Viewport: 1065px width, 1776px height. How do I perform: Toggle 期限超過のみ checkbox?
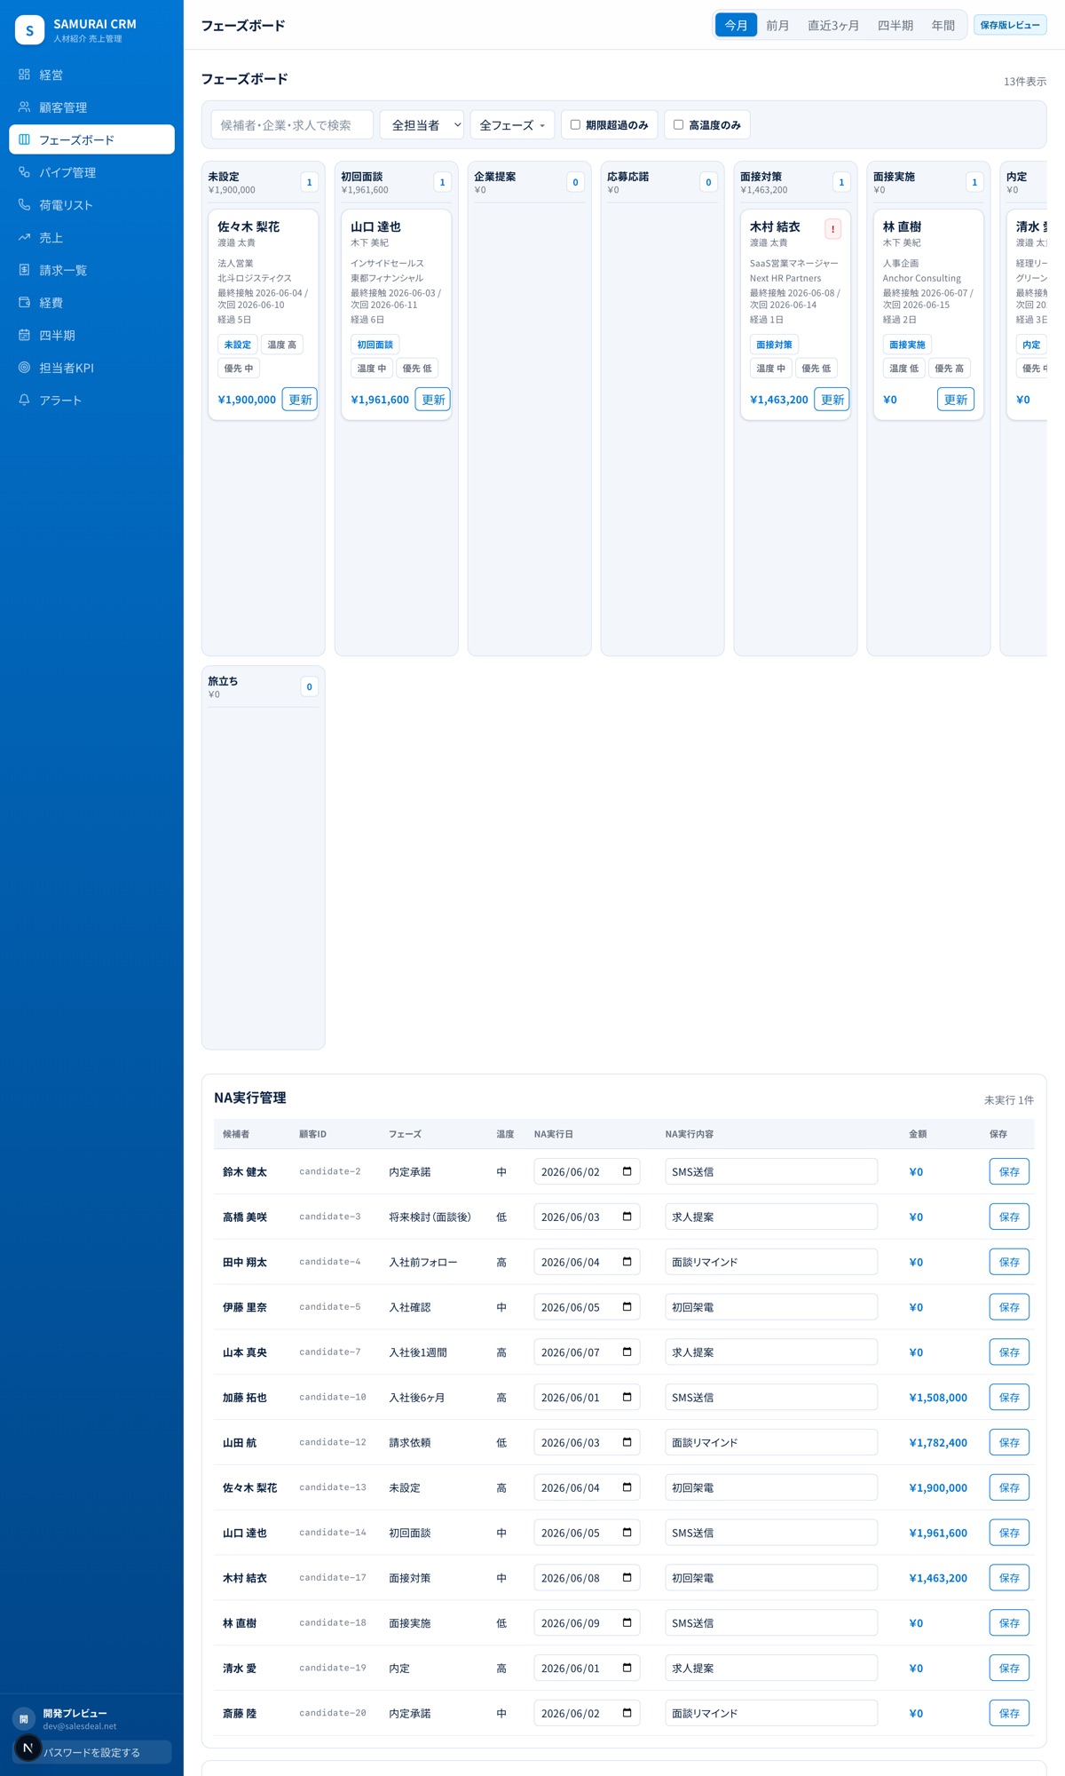575,124
